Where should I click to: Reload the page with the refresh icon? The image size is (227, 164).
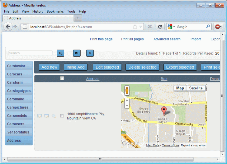[160, 27]
